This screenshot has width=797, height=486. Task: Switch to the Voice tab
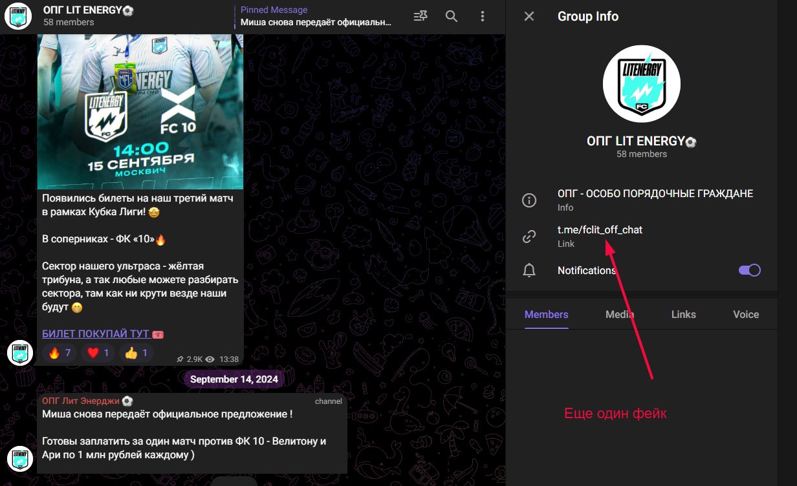point(746,315)
